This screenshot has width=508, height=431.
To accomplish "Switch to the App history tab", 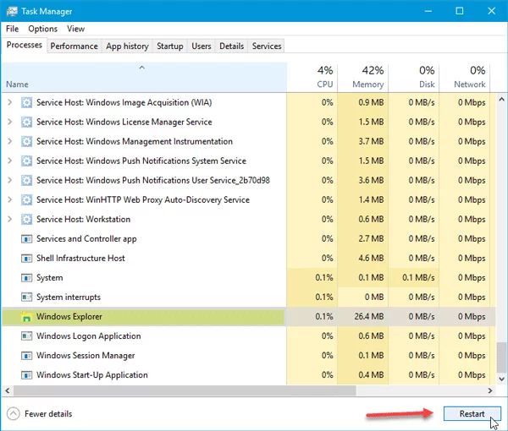I will pyautogui.click(x=127, y=46).
